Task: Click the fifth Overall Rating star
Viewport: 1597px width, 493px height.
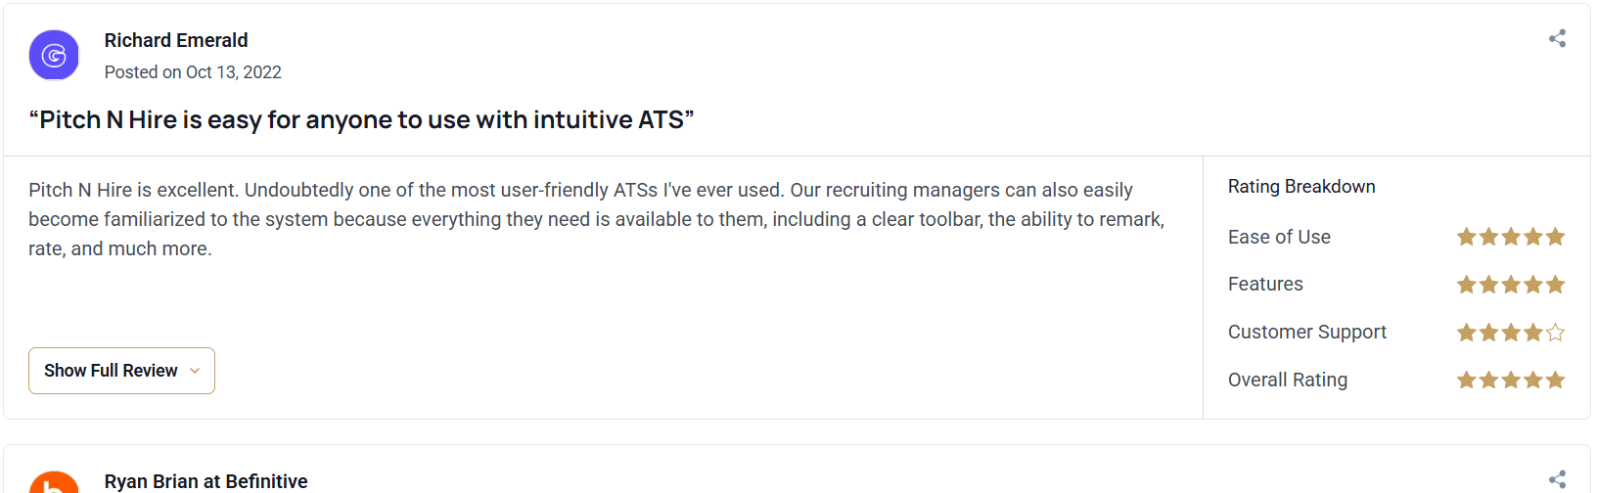Action: pos(1556,380)
